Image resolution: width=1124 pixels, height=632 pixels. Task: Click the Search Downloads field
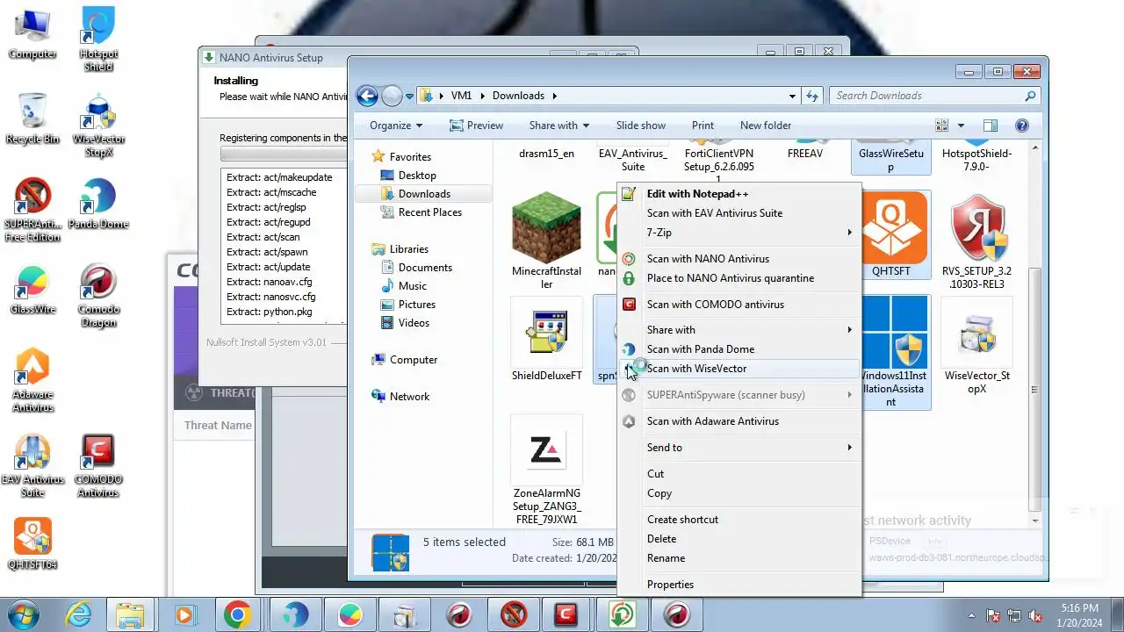(934, 96)
